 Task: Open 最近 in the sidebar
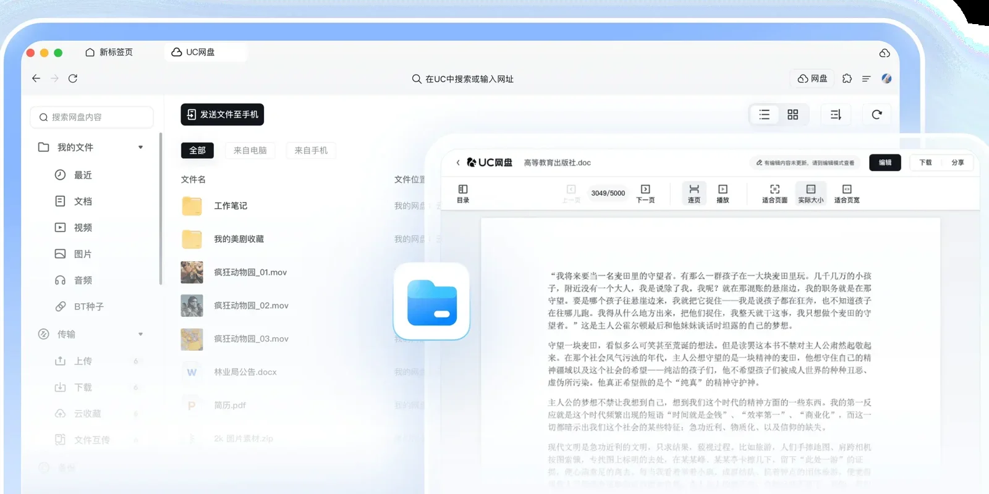(74, 175)
